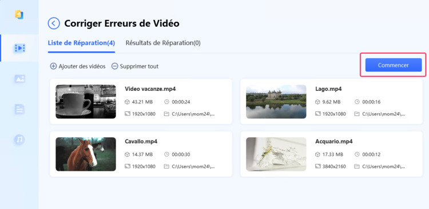
Task: Click the 1920x1080 resolution of Cavallo.mp4
Action: (x=144, y=166)
